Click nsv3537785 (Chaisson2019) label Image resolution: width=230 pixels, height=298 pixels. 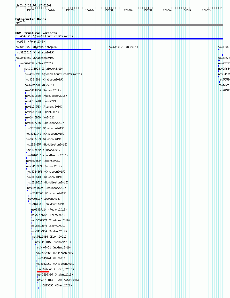(44, 123)
